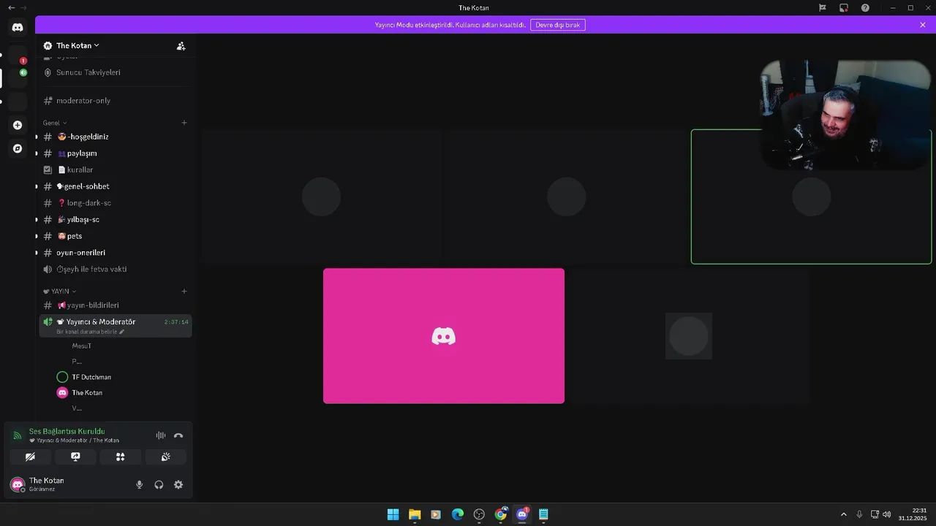The height and width of the screenshot is (526, 936).
Task: Dismiss the Streamer Mode purple banner
Action: [923, 25]
